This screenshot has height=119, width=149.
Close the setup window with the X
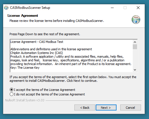point(138,8)
